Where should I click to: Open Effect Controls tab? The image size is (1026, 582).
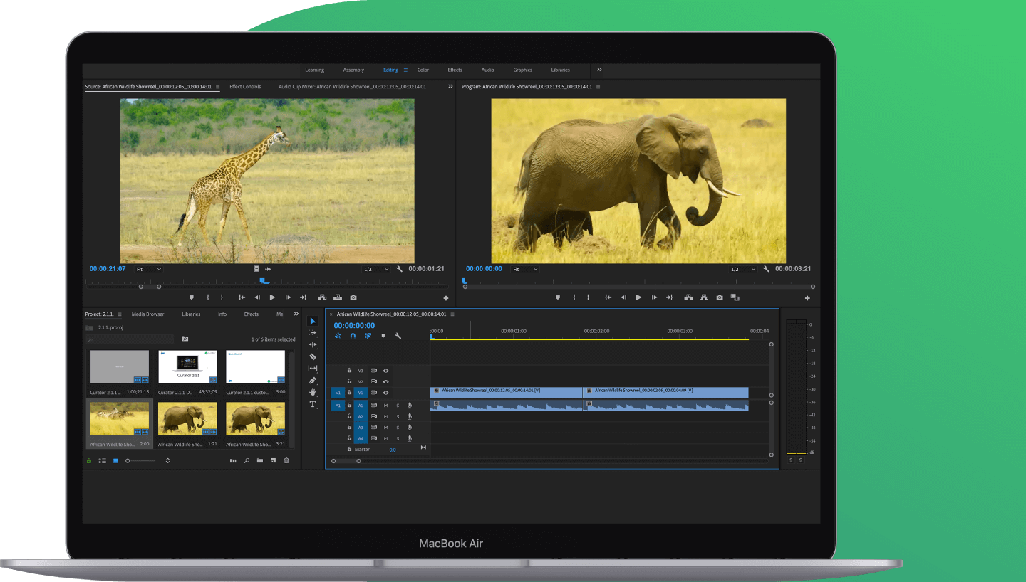pos(245,87)
